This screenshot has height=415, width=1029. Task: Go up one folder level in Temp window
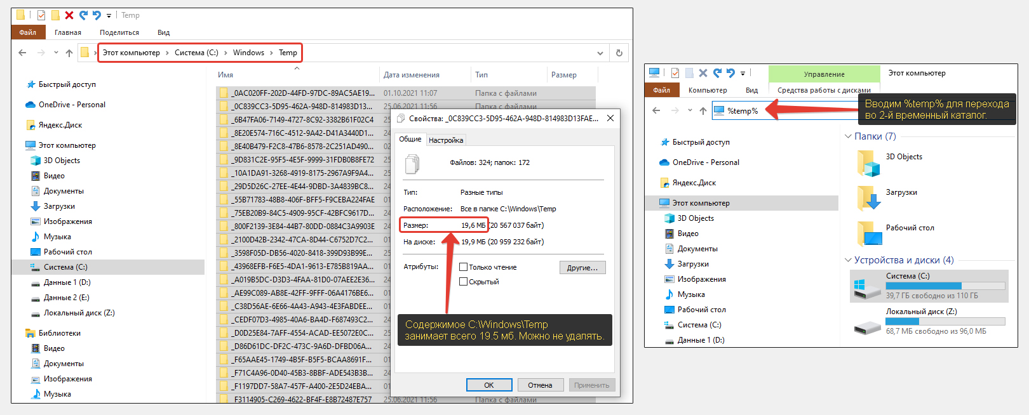tap(69, 53)
